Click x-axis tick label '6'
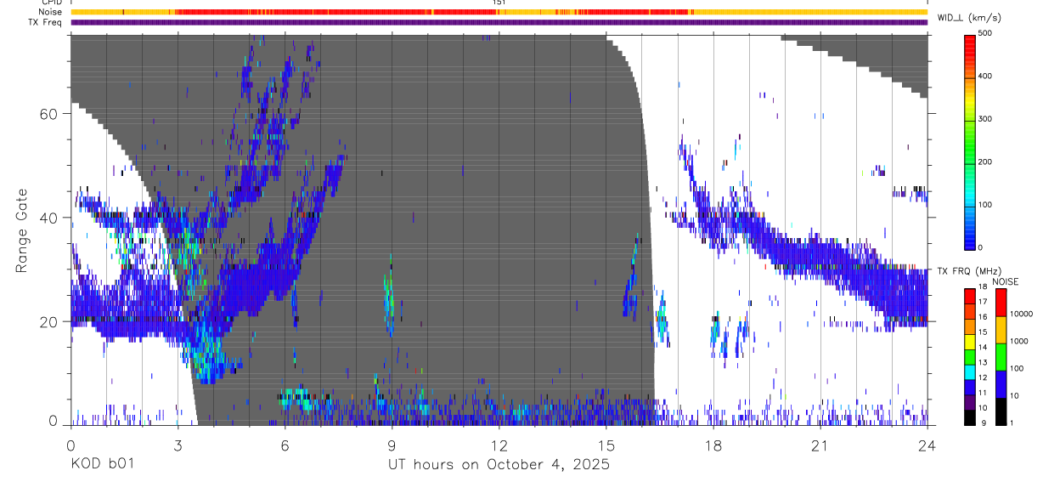This screenshot has width=1043, height=482. pyautogui.click(x=285, y=445)
